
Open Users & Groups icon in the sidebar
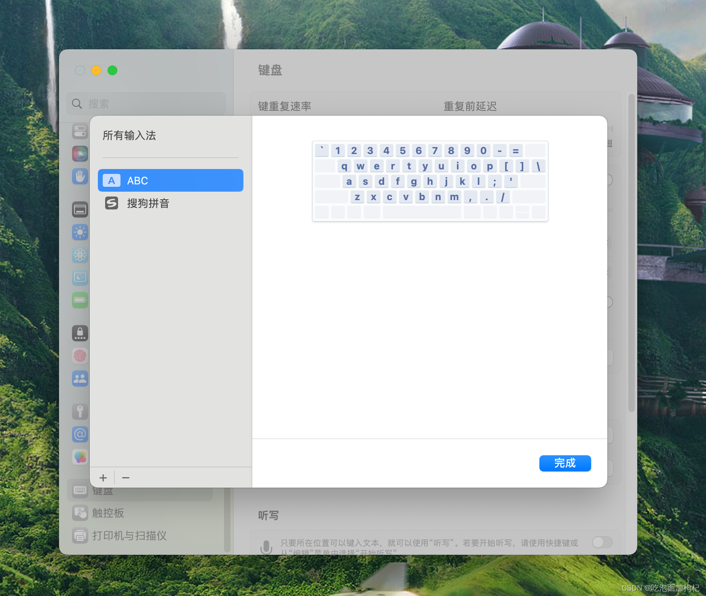click(x=80, y=378)
